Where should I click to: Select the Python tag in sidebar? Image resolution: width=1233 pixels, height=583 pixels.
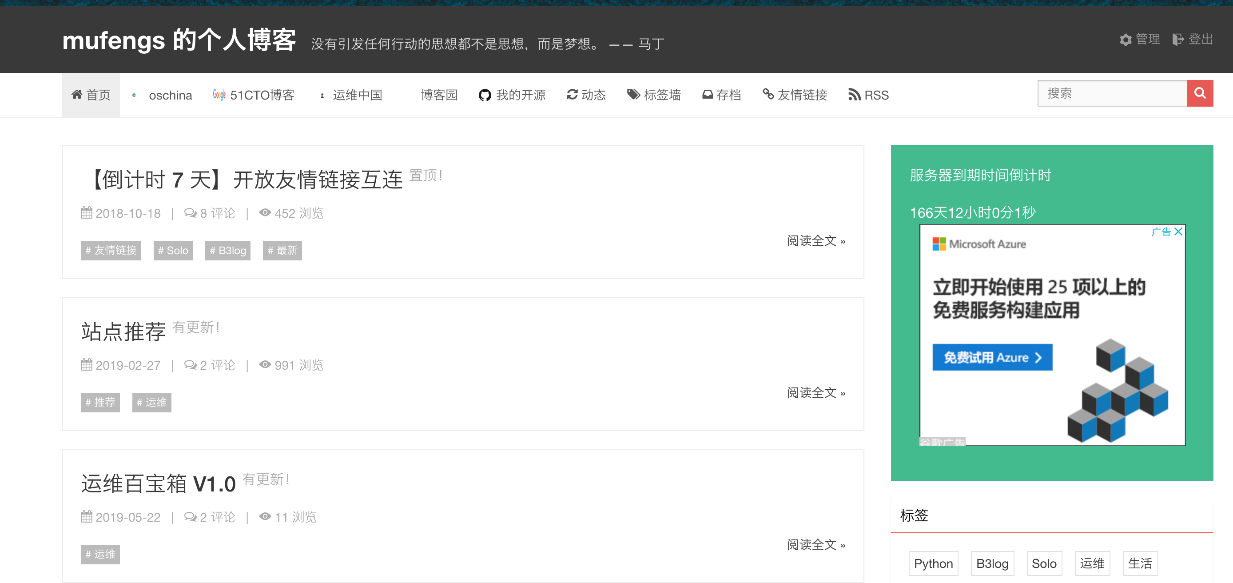pos(933,563)
